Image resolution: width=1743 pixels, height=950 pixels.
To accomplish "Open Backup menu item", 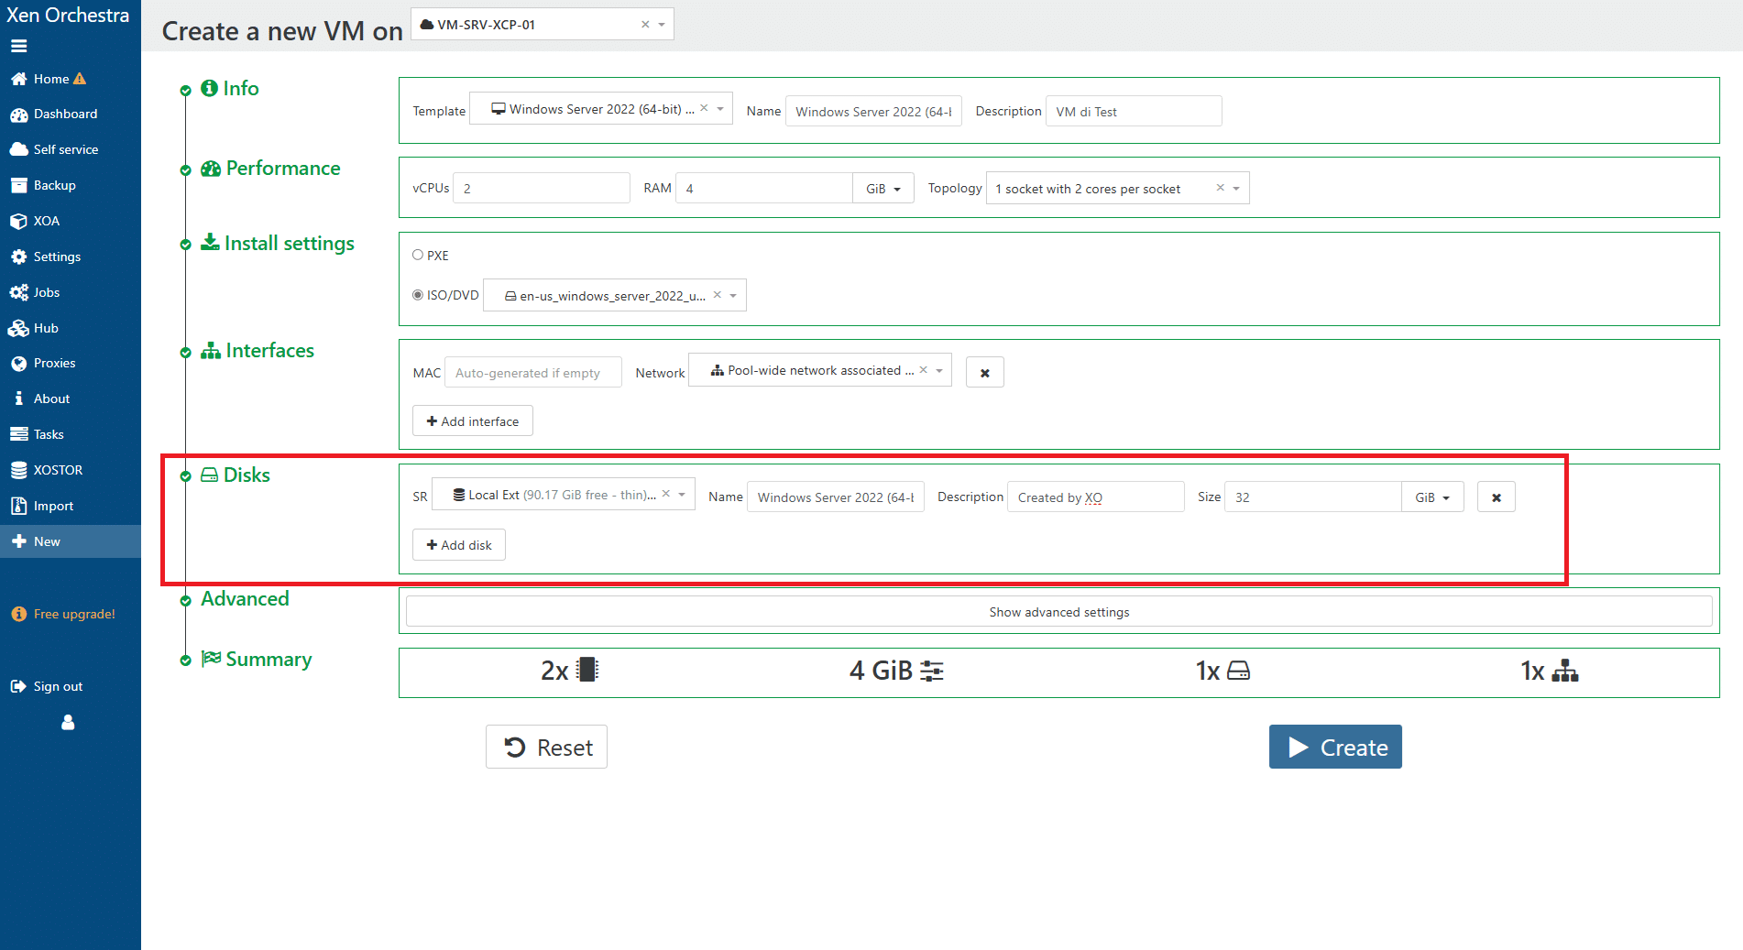I will (71, 185).
